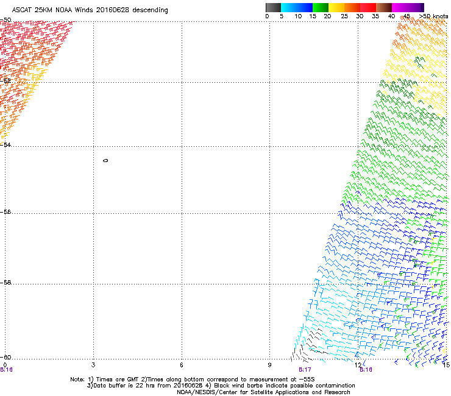The image size is (451, 396).
Task: Click the longitude 6 axis label
Action: [182, 365]
